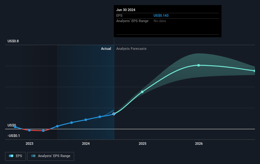Click the 'Jun 30 2024' tooltip date
The width and height of the screenshot is (260, 164).
coord(126,10)
